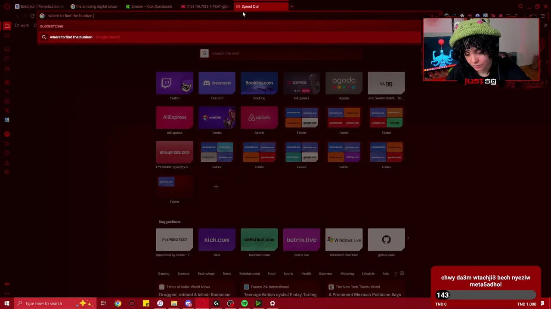Open OBS Studio from the taskbar
This screenshot has width=551, height=309.
(x=230, y=304)
